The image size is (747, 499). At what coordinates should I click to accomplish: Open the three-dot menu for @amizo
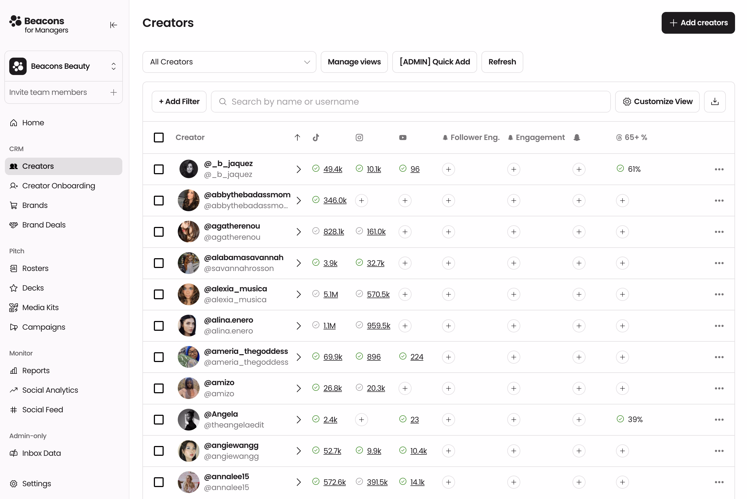click(x=720, y=388)
